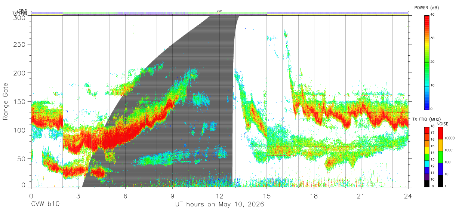Viewport: 459px width, 212px height.
Task: Click the CVW b10 radar beam label
Action: click(x=45, y=205)
